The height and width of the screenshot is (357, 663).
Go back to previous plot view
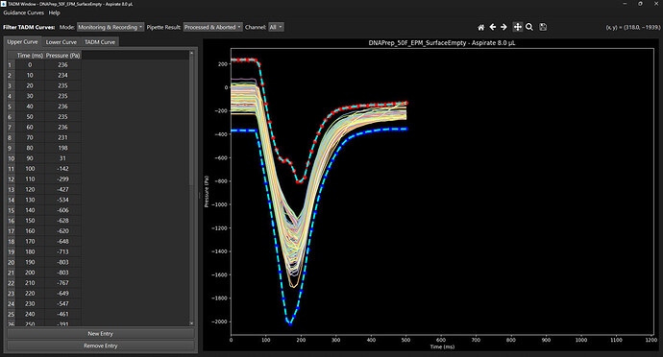pos(493,27)
